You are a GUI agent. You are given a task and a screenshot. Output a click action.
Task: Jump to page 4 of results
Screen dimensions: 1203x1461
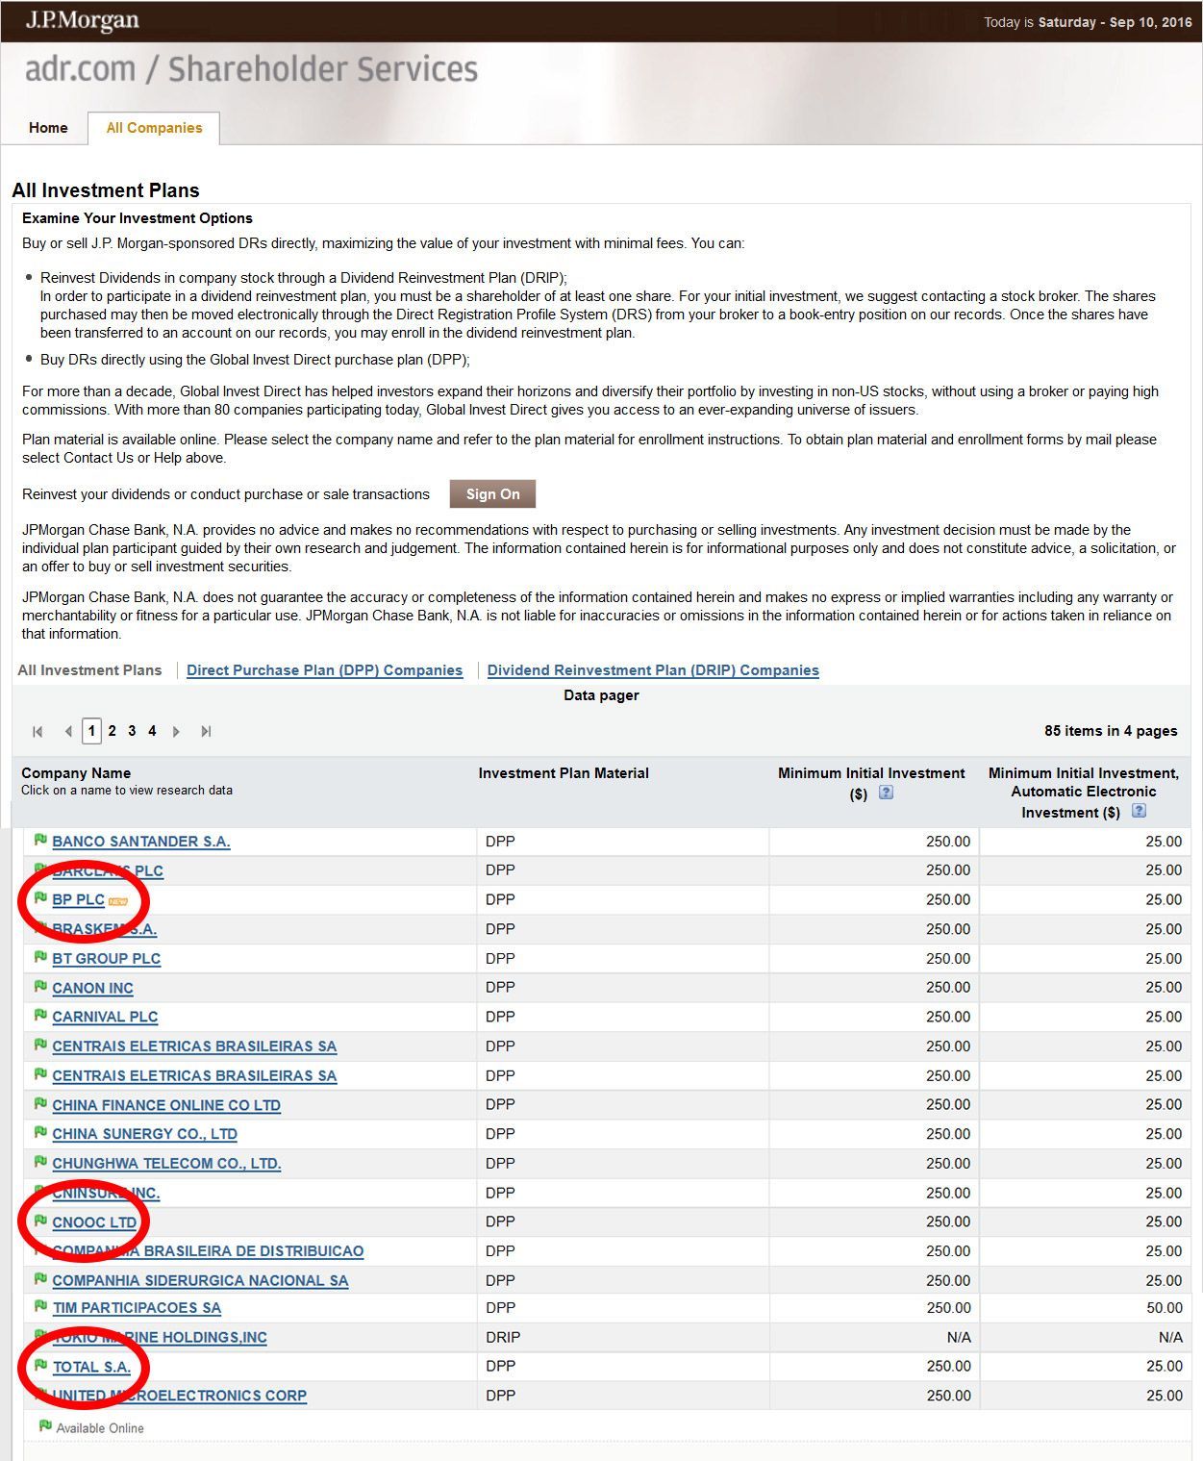pos(152,731)
